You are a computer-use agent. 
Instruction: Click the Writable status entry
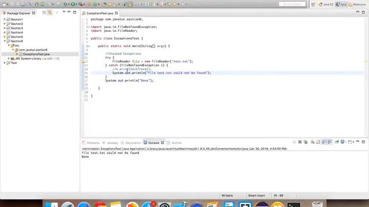tap(227, 195)
